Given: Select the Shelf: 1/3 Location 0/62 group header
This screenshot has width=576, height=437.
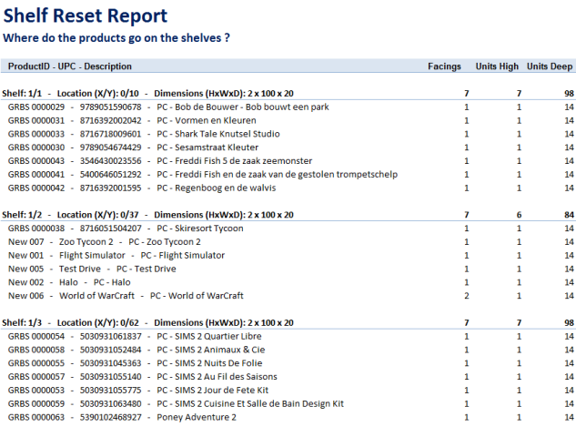Looking at the screenshot, I should point(288,322).
